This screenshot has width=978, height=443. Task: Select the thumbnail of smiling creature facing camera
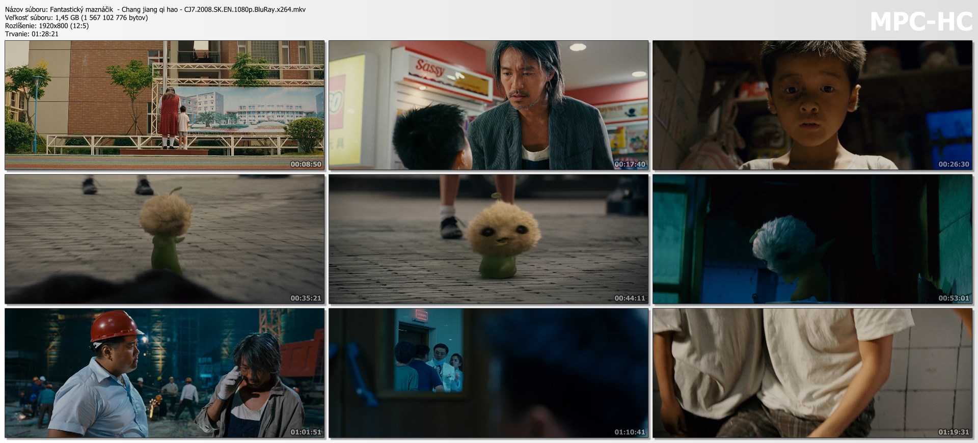coord(488,239)
